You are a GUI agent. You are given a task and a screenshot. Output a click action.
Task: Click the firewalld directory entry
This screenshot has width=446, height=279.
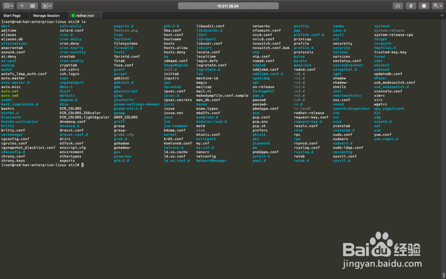pyautogui.click(x=124, y=48)
